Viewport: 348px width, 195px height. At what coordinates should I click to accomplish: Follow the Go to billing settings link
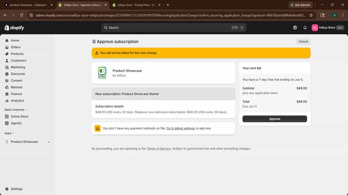[x=180, y=128]
